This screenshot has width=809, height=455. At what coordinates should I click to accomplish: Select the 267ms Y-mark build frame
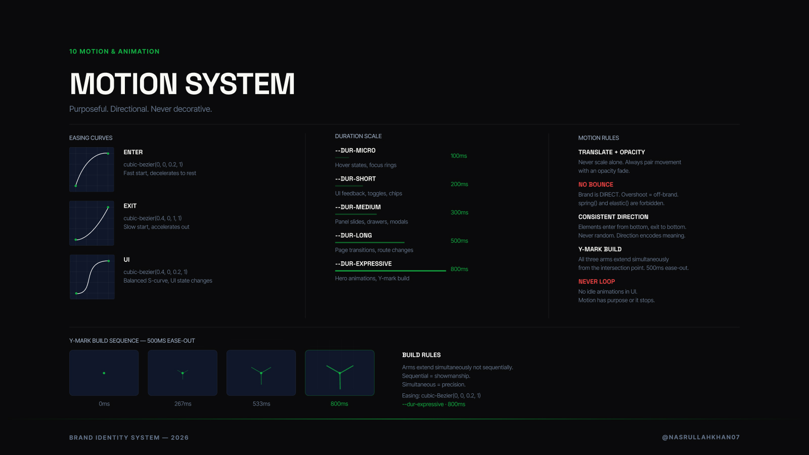(x=183, y=373)
